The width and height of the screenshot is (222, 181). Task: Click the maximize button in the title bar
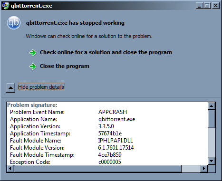point(207,6)
